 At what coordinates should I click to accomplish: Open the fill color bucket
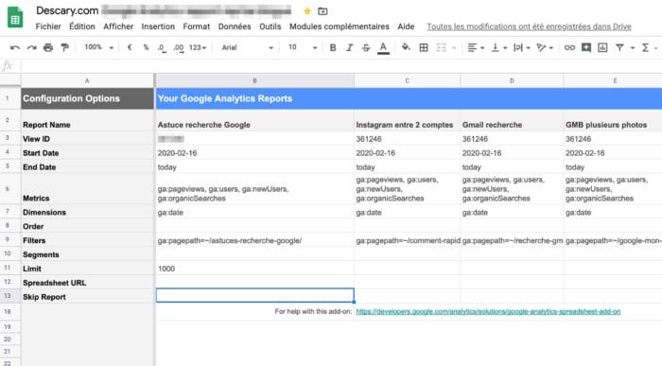tap(406, 47)
